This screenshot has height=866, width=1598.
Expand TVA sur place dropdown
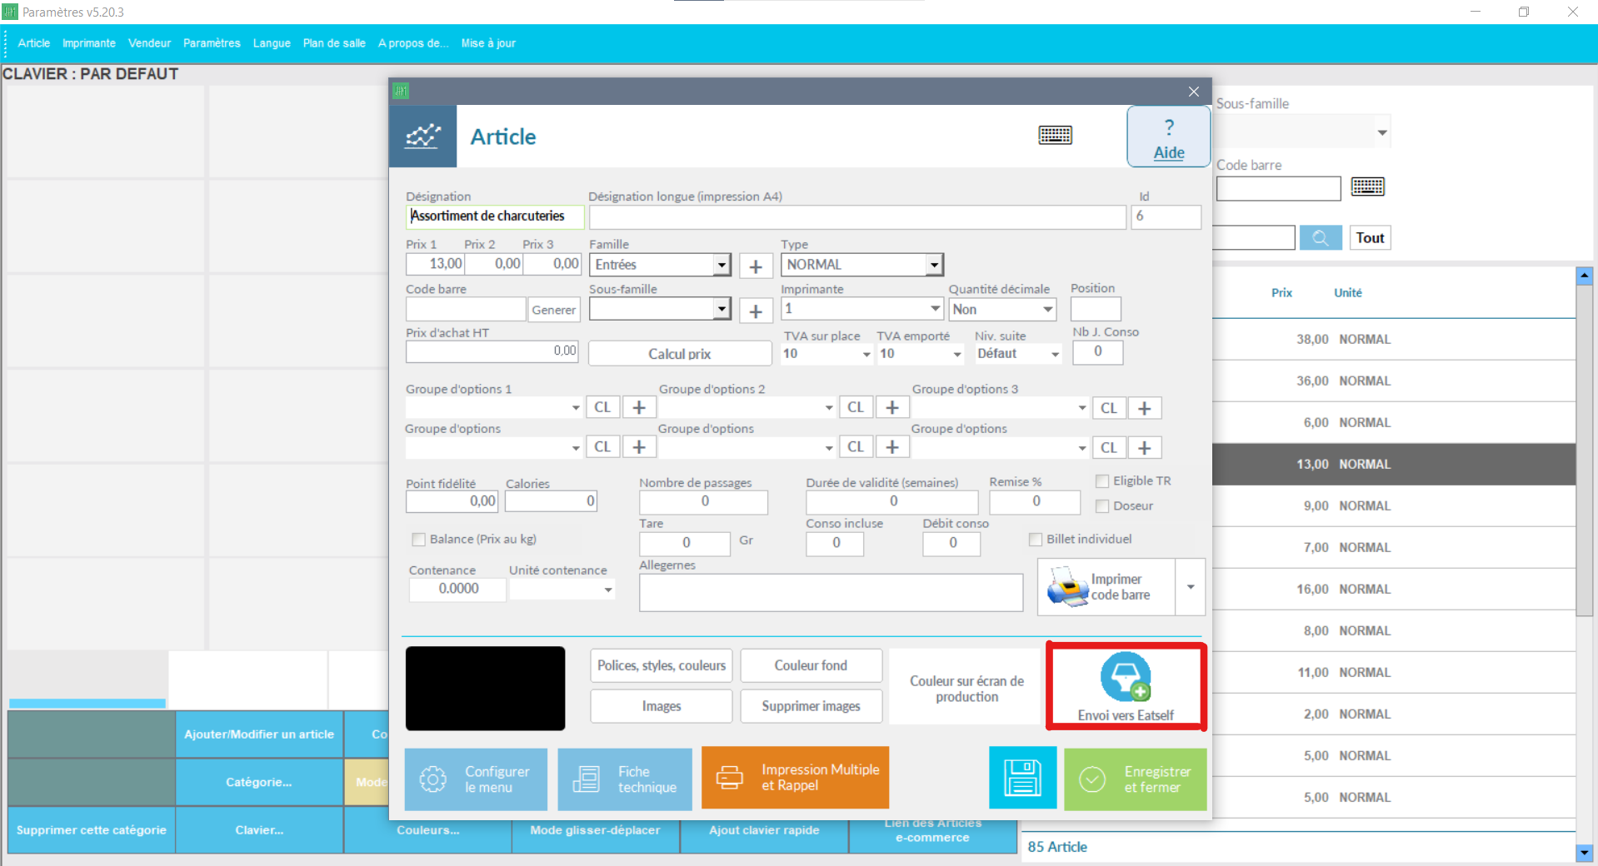(866, 354)
